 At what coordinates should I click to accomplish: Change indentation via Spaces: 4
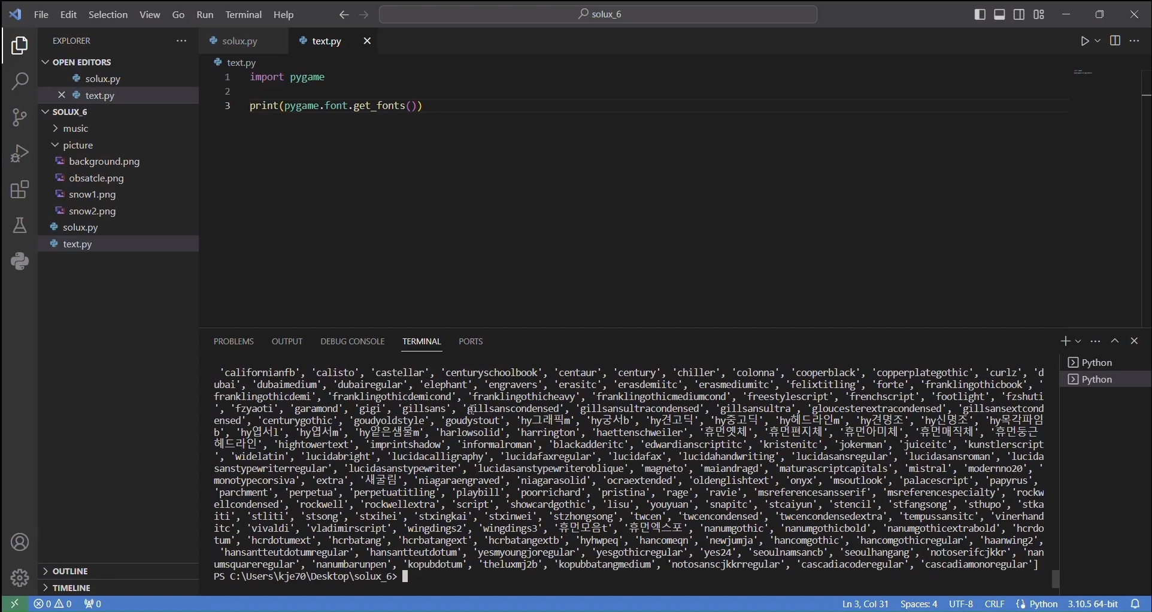(x=918, y=604)
